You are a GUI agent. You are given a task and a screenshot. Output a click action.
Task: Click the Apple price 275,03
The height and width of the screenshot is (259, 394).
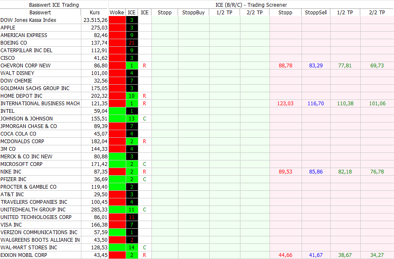tap(99, 28)
